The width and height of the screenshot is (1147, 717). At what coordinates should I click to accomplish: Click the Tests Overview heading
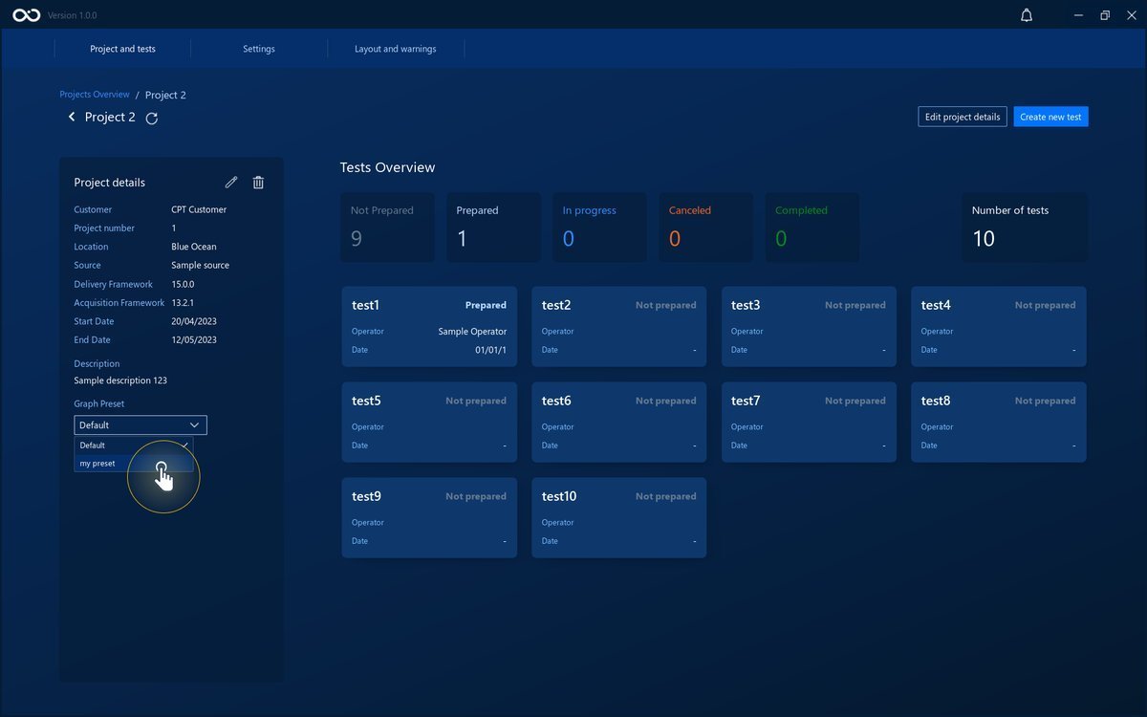coord(387,167)
